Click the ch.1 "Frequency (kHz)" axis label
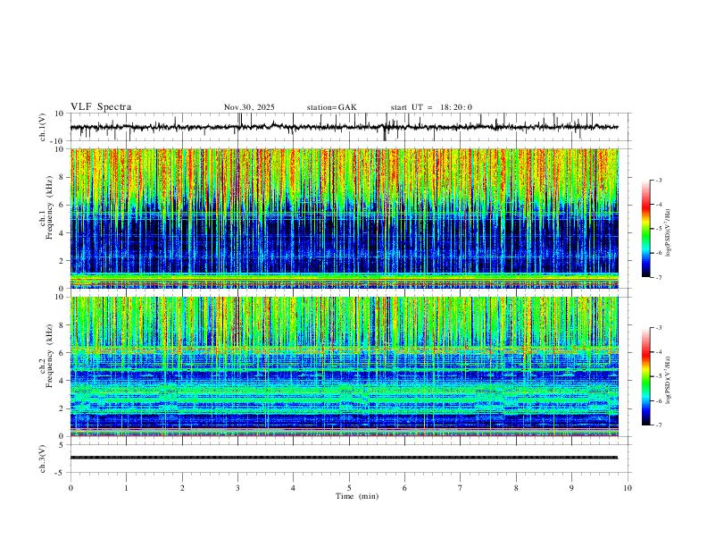Screen dimensions: 707x547 tap(50, 206)
